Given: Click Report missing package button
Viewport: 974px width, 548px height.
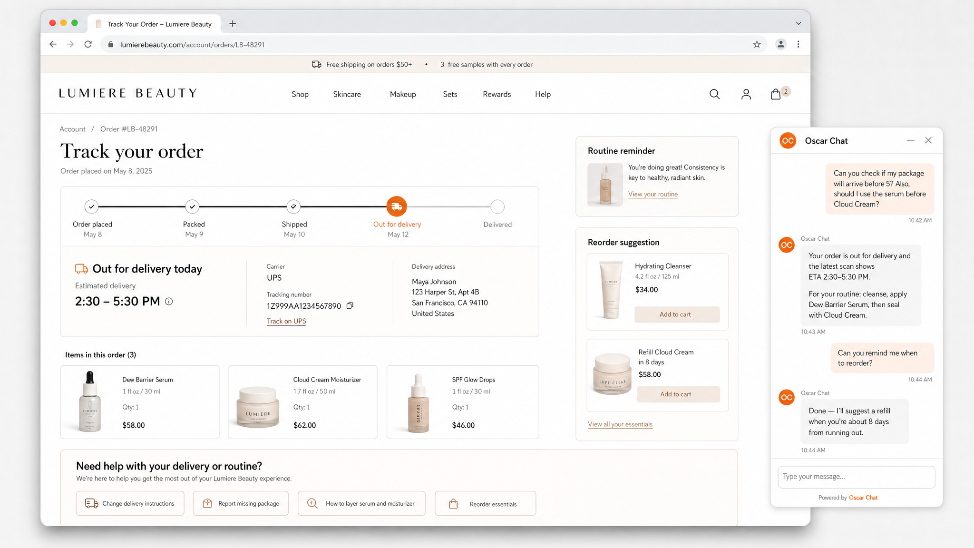Looking at the screenshot, I should (241, 503).
